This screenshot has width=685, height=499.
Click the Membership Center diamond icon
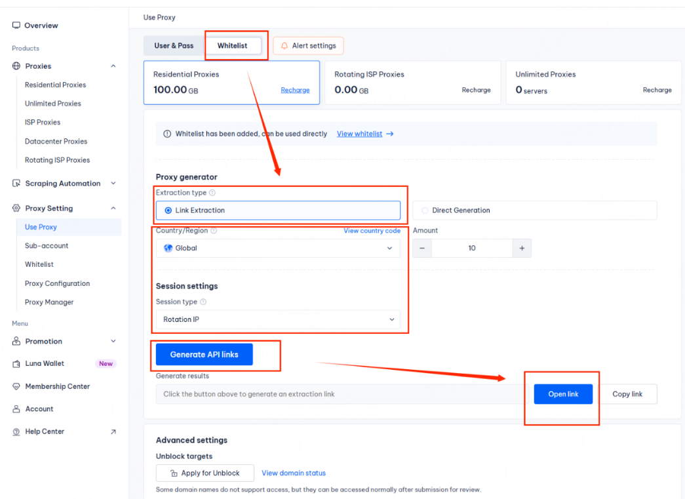(16, 387)
